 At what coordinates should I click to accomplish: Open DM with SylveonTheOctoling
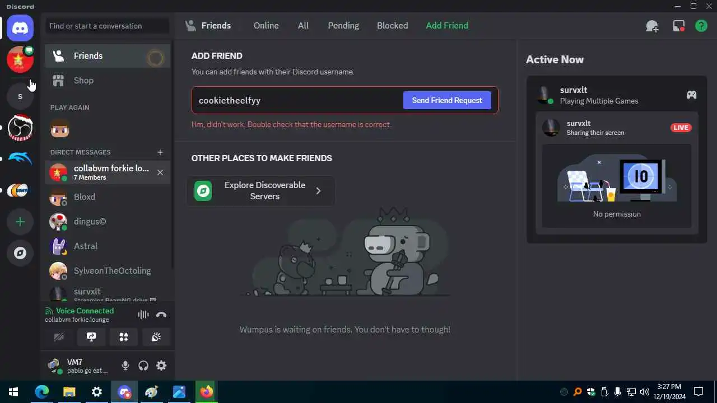click(108, 271)
